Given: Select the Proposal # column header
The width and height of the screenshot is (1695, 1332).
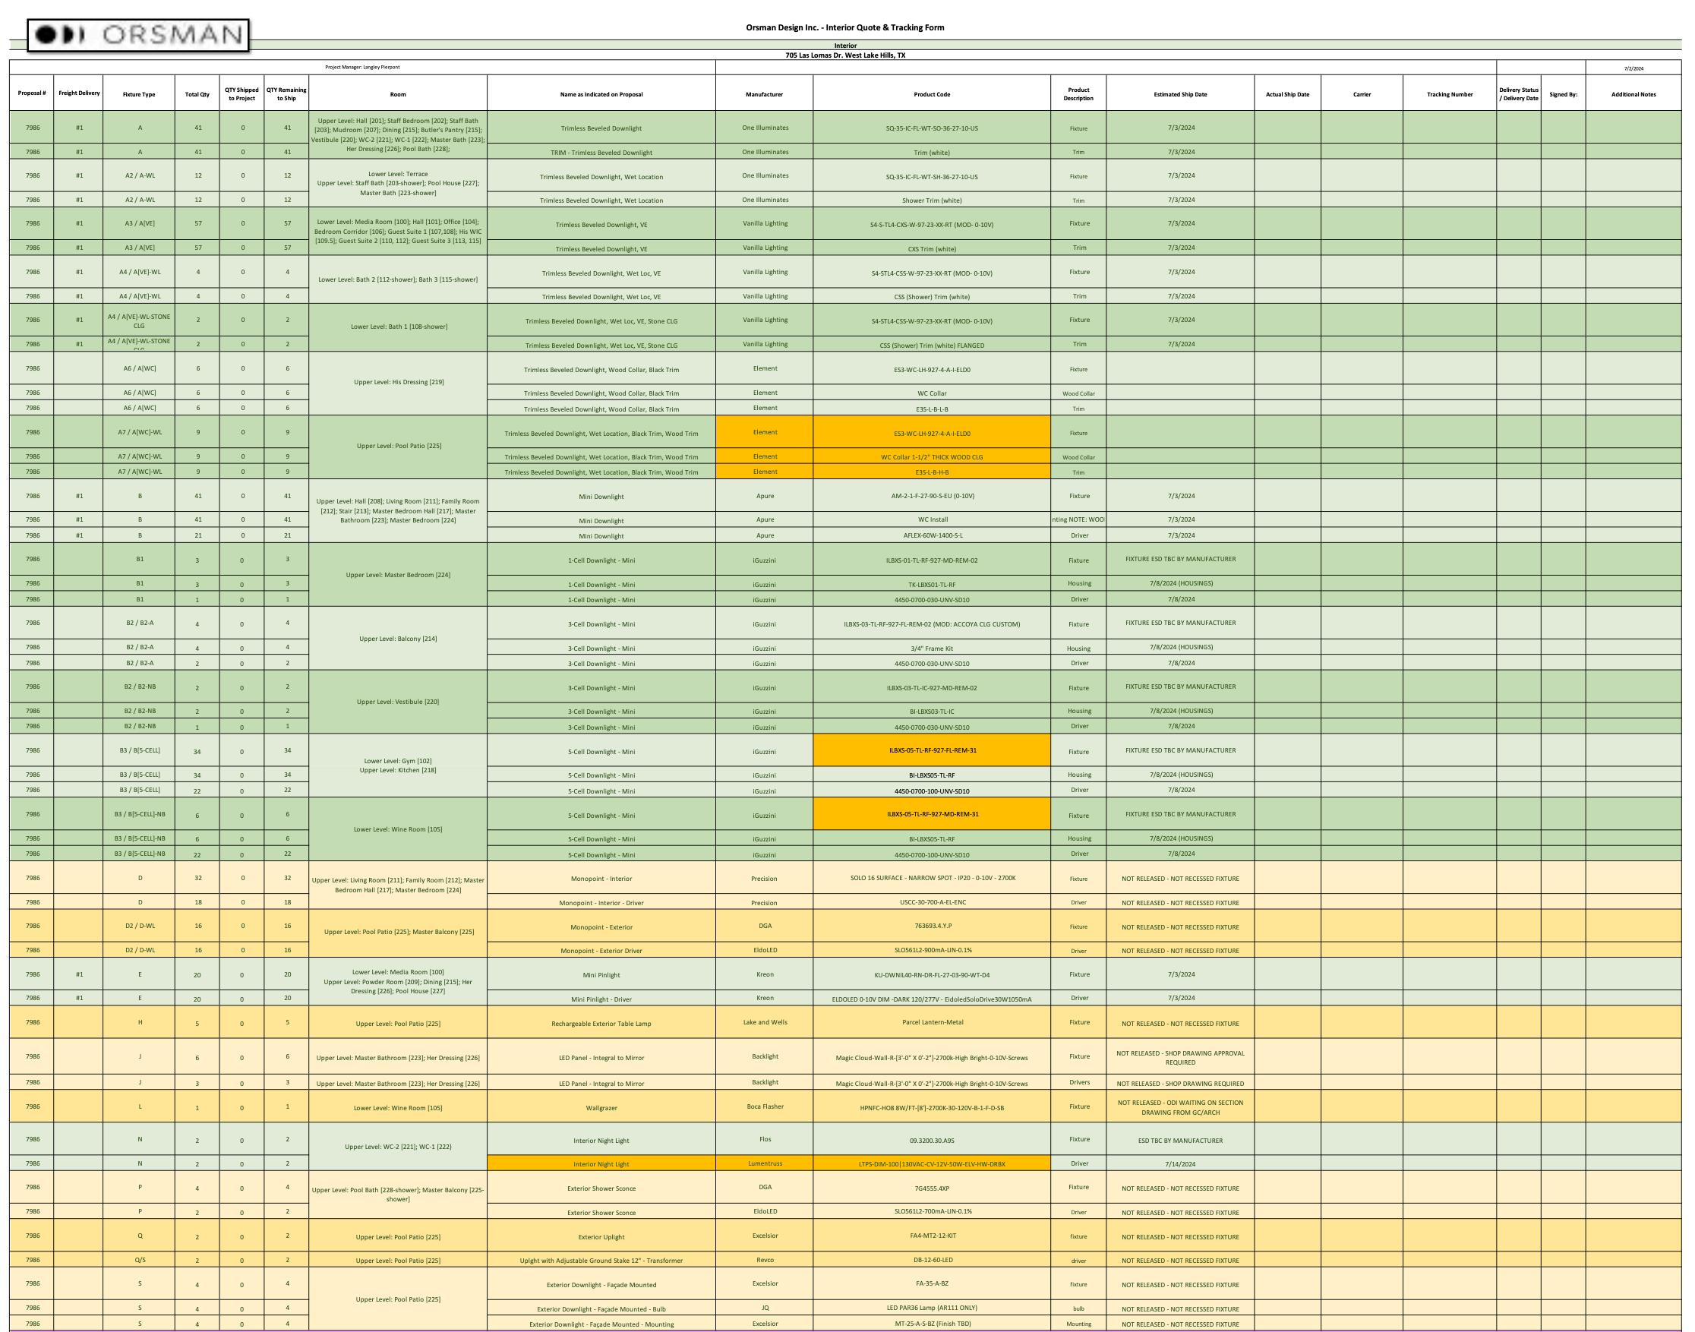Looking at the screenshot, I should point(32,93).
